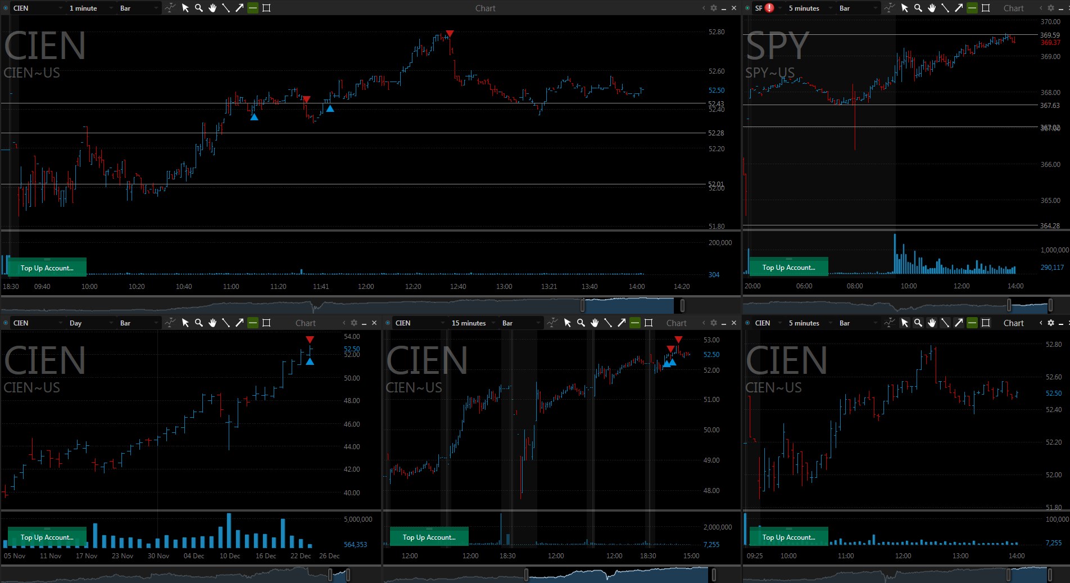Toggle link dot of CIEN 15 minutes chart
This screenshot has width=1070, height=583.
(388, 323)
